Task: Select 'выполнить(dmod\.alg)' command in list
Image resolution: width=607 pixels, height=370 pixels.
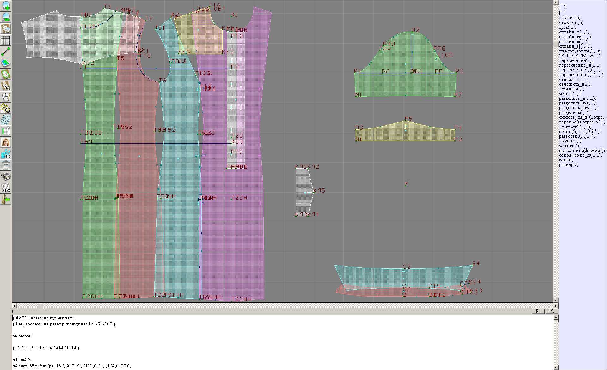Action: (x=582, y=150)
